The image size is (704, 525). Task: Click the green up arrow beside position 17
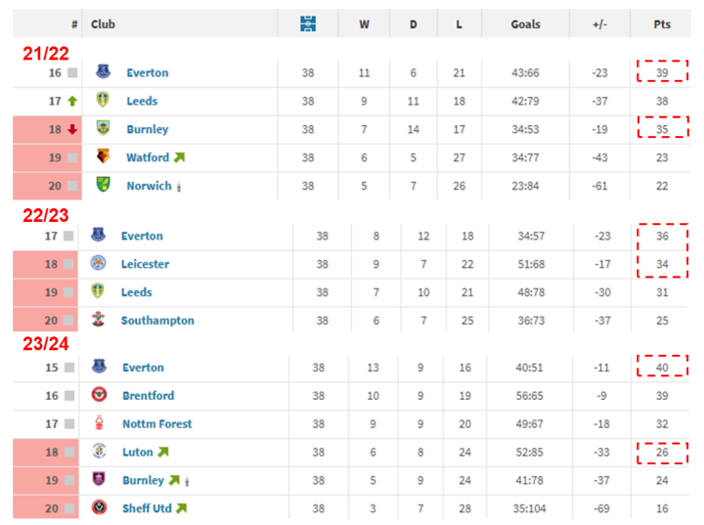[x=71, y=101]
